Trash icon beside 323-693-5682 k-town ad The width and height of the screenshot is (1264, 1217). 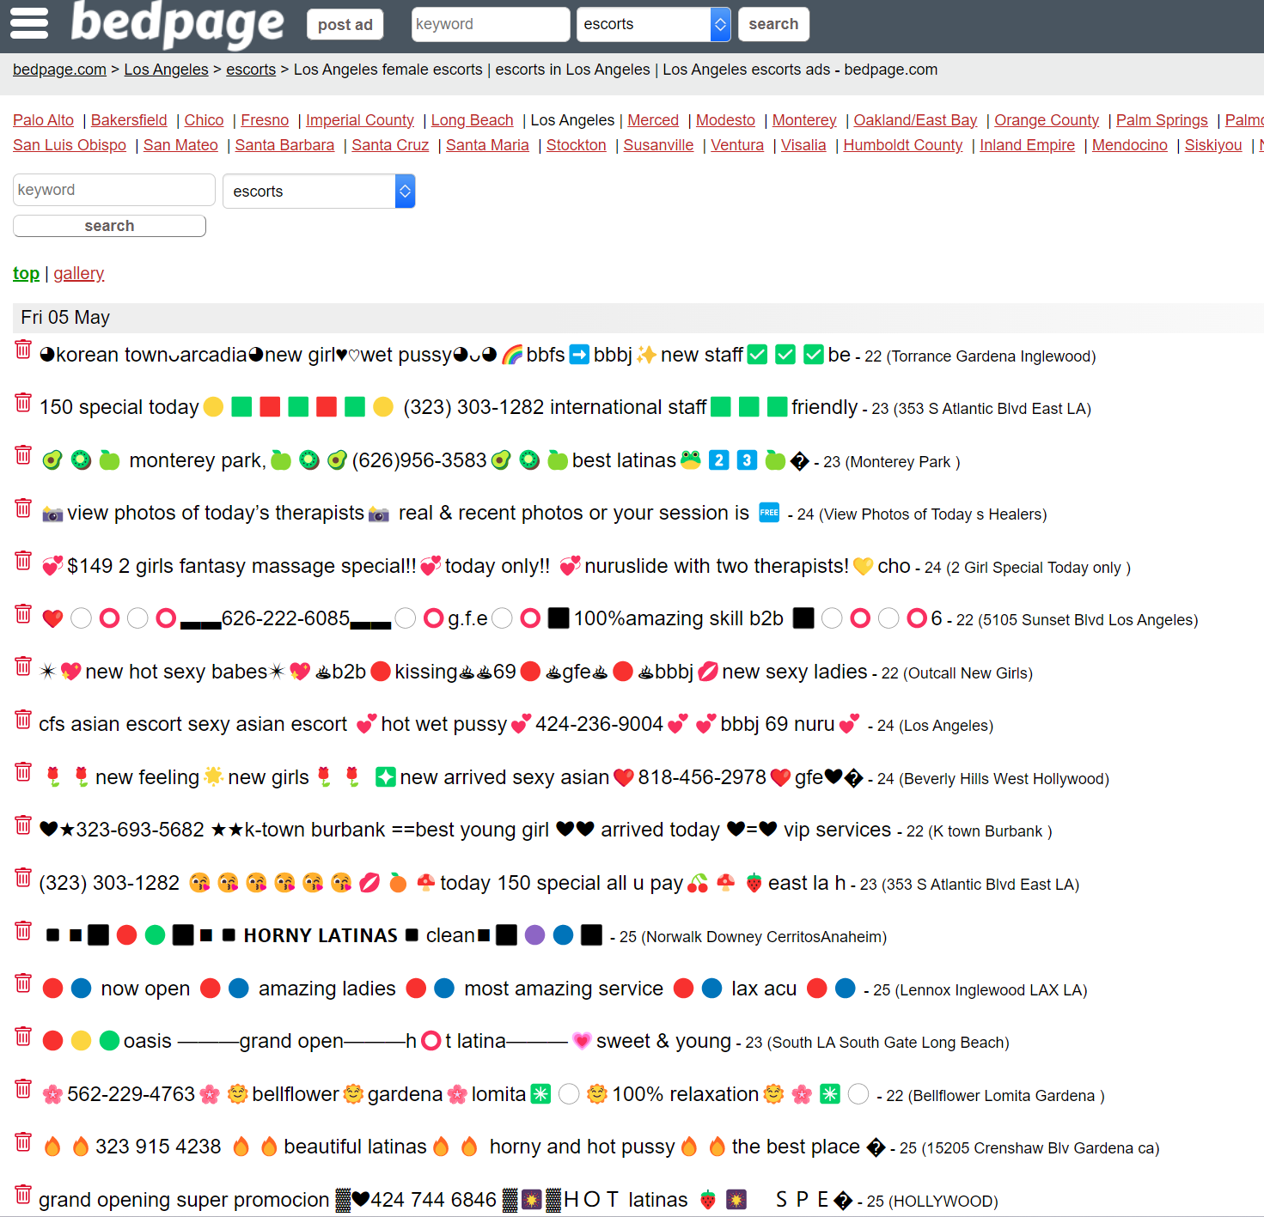pos(23,825)
